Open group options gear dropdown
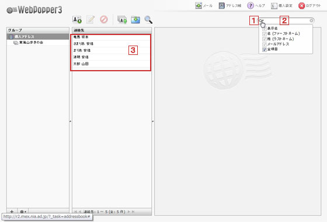 click(x=23, y=211)
